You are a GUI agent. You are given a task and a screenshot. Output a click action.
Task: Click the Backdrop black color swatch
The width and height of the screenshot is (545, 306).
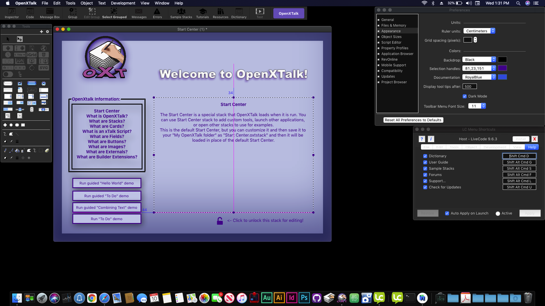(x=502, y=59)
